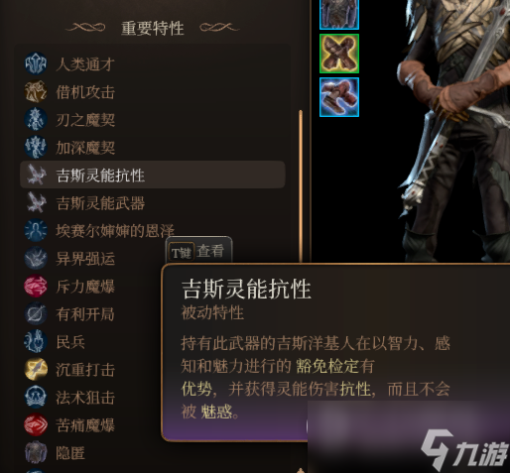510x473 pixels.
Task: Click the 苦痛魔爆 red icon
Action: click(36, 424)
